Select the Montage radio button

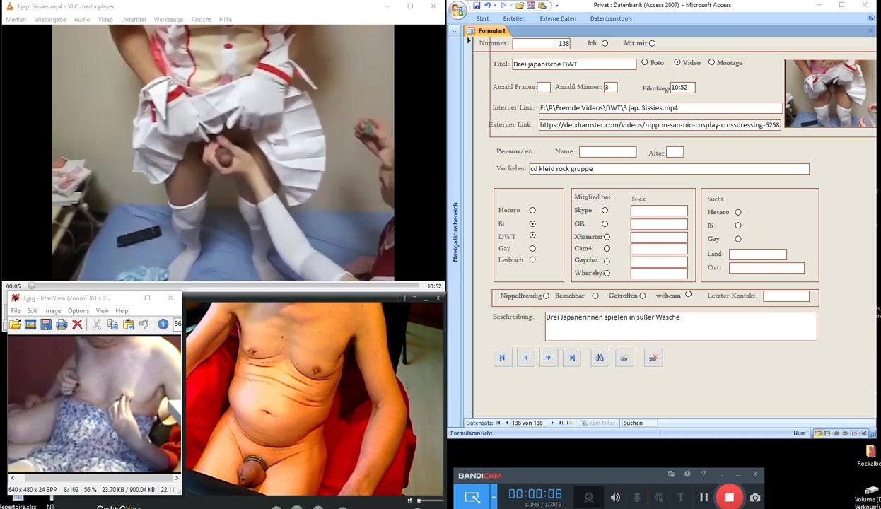(711, 63)
